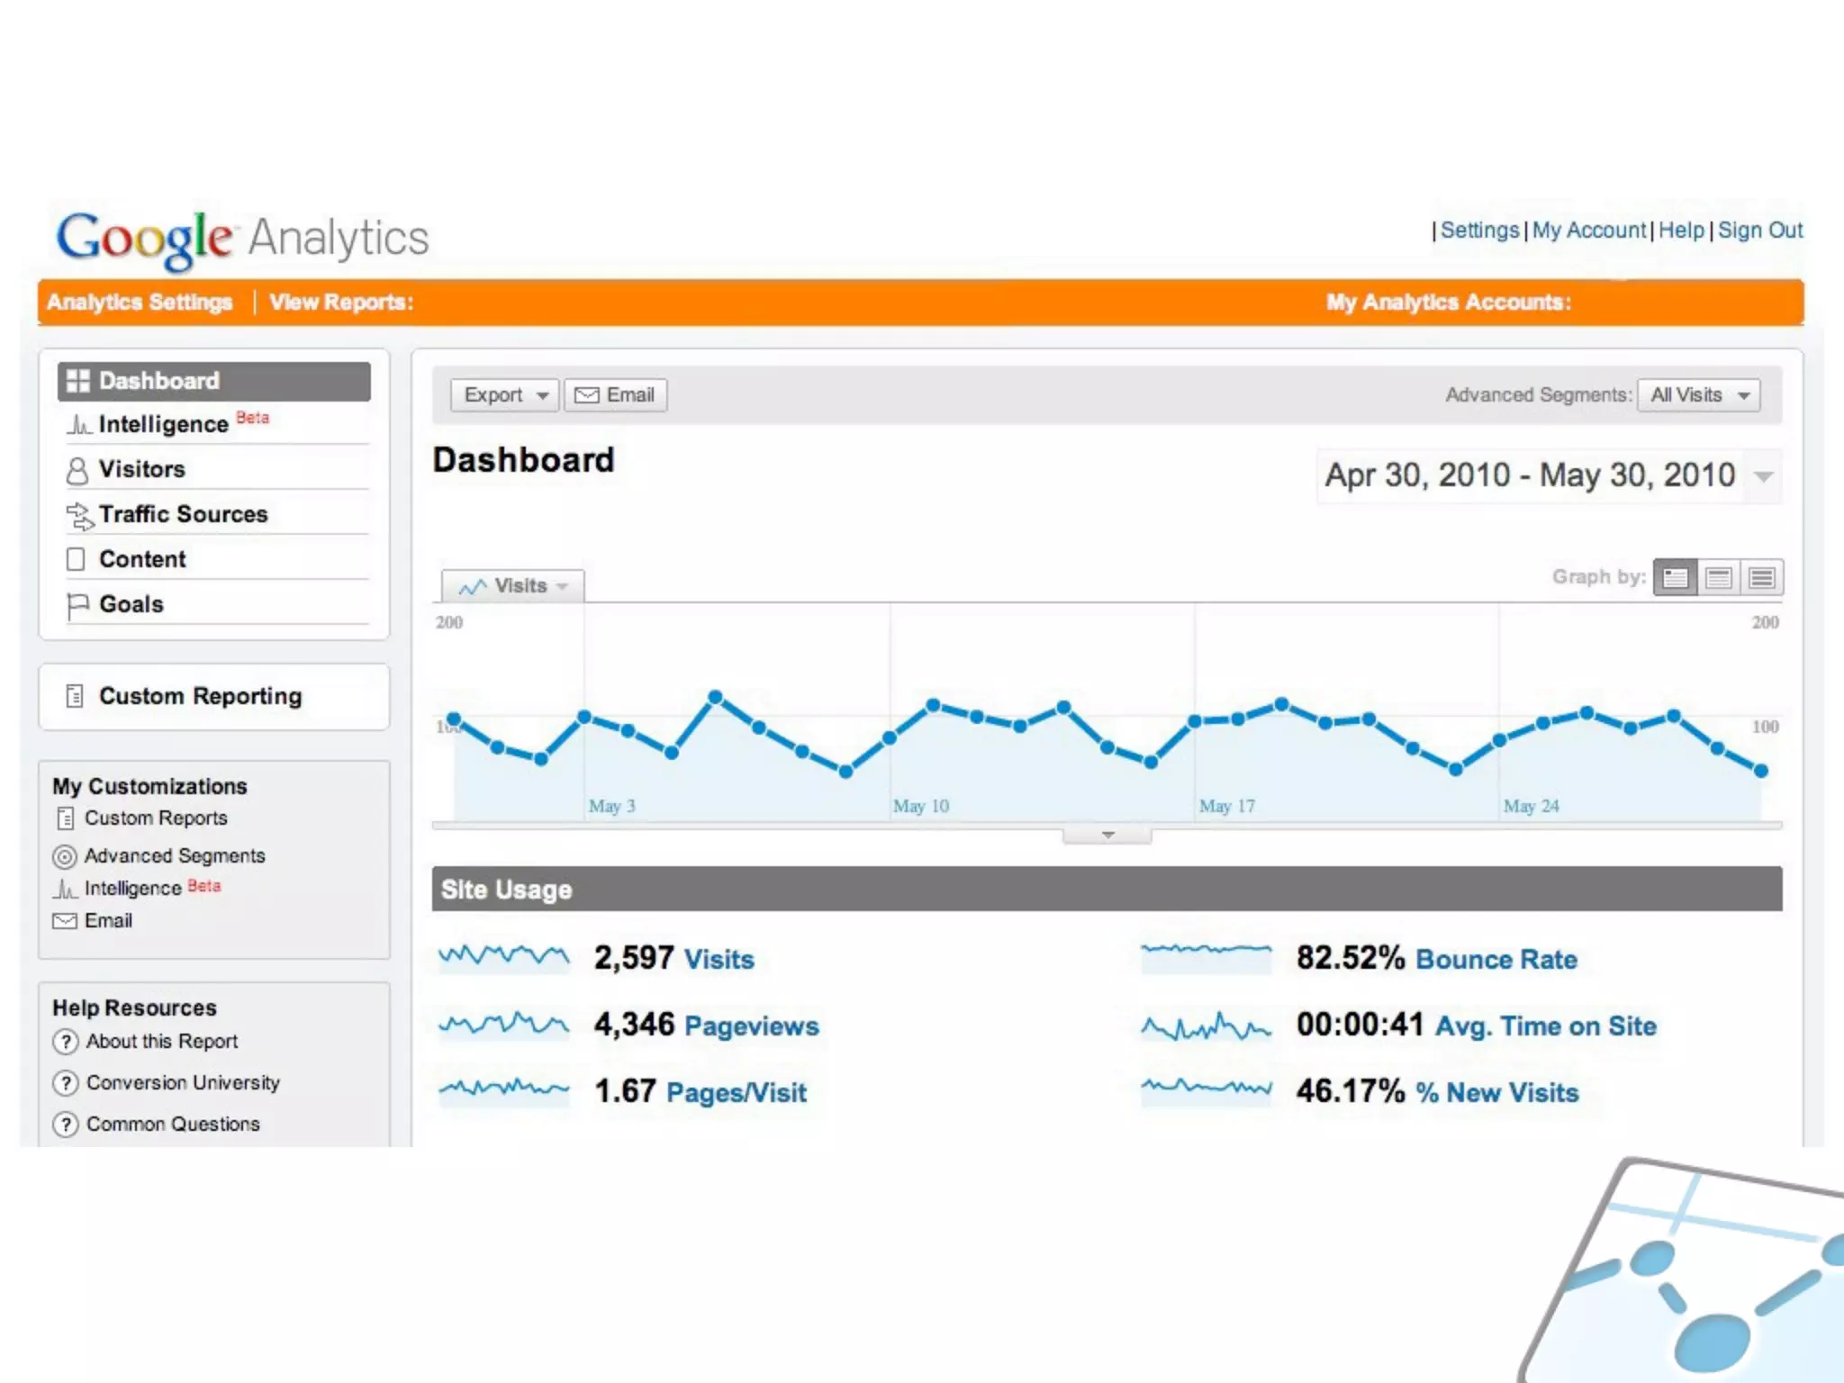Open the Export dropdown
Screen dimensions: 1844x1383
504,395
